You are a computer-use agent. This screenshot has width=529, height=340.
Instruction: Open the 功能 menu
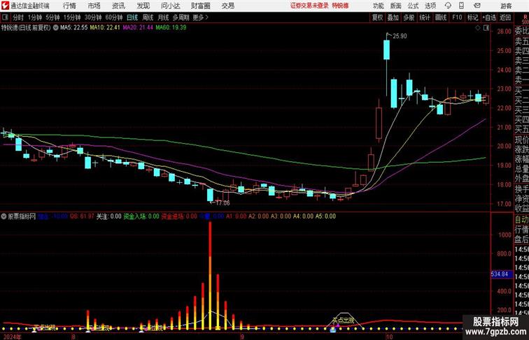(x=378, y=6)
